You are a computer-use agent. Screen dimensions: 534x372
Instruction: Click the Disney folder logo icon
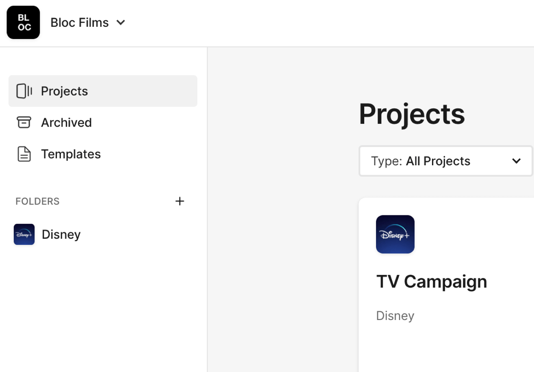click(24, 234)
